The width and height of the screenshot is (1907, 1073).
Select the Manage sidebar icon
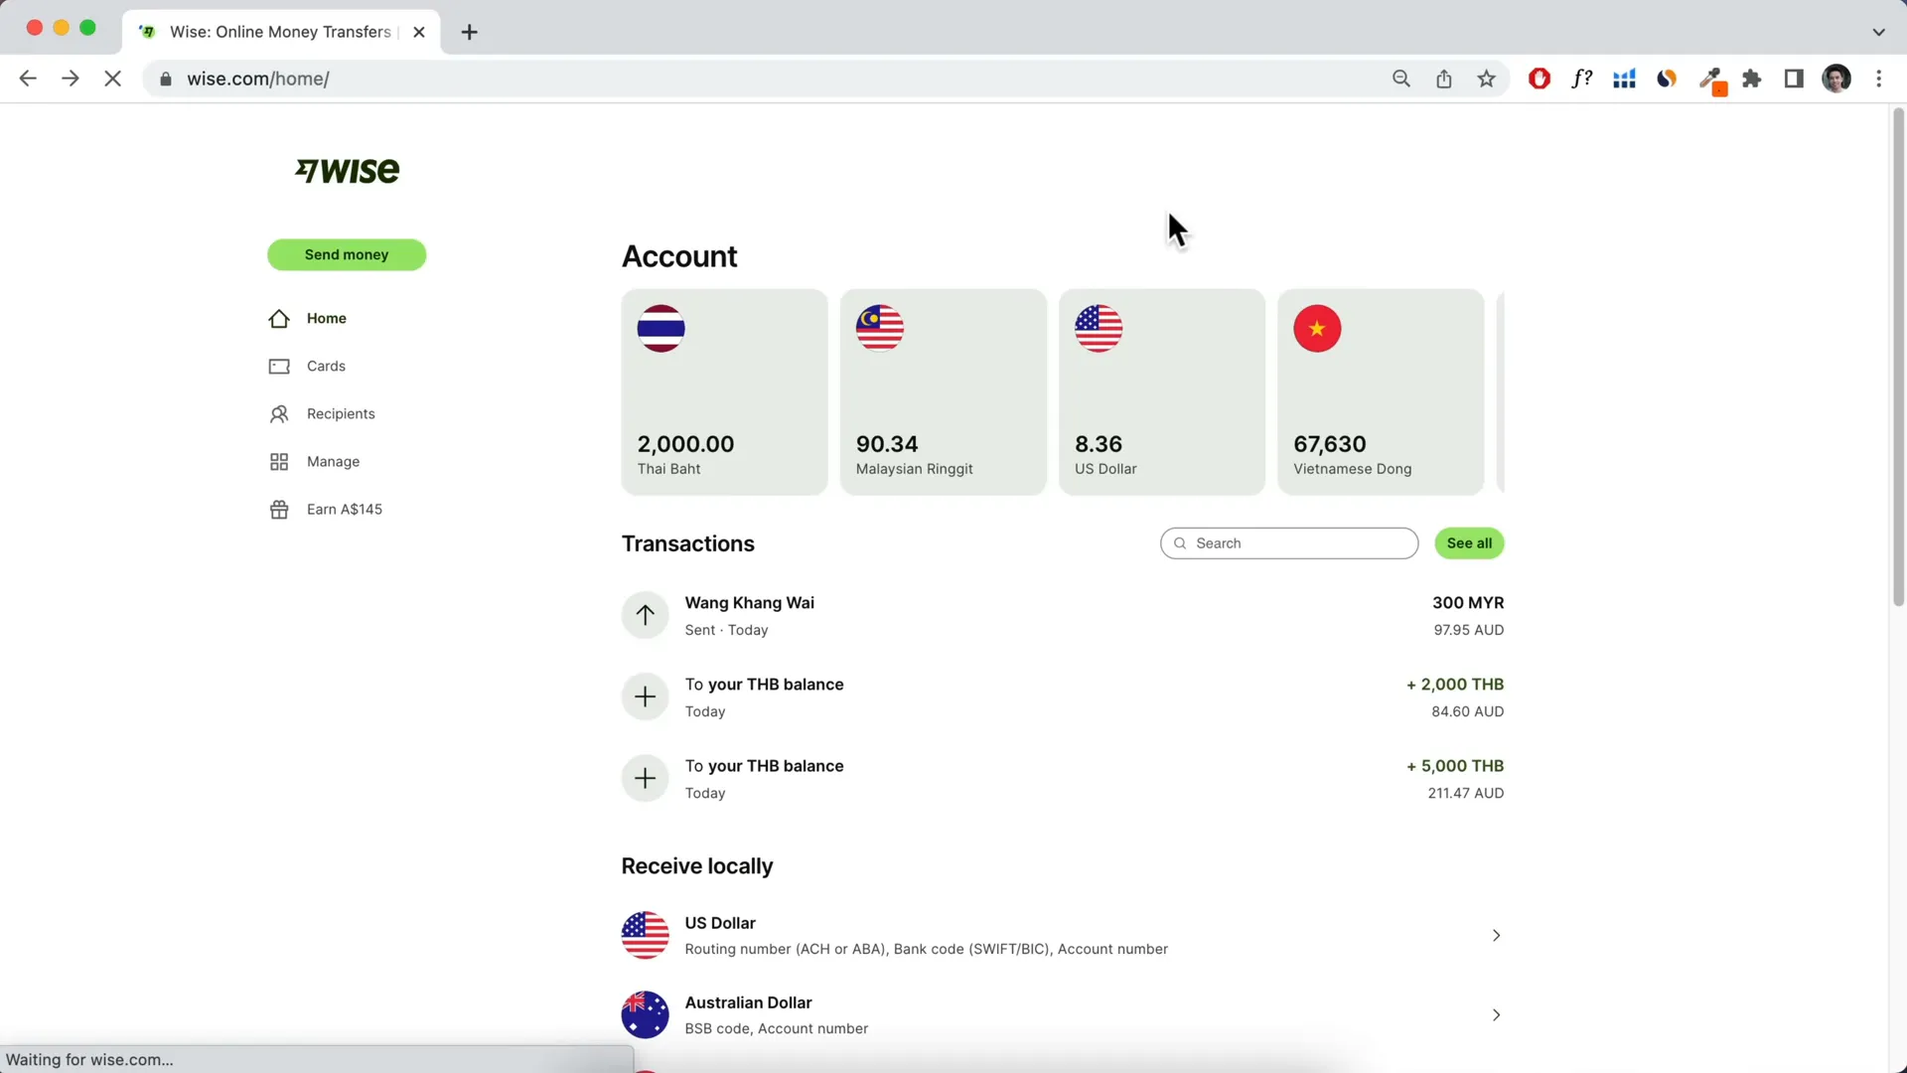click(x=279, y=461)
